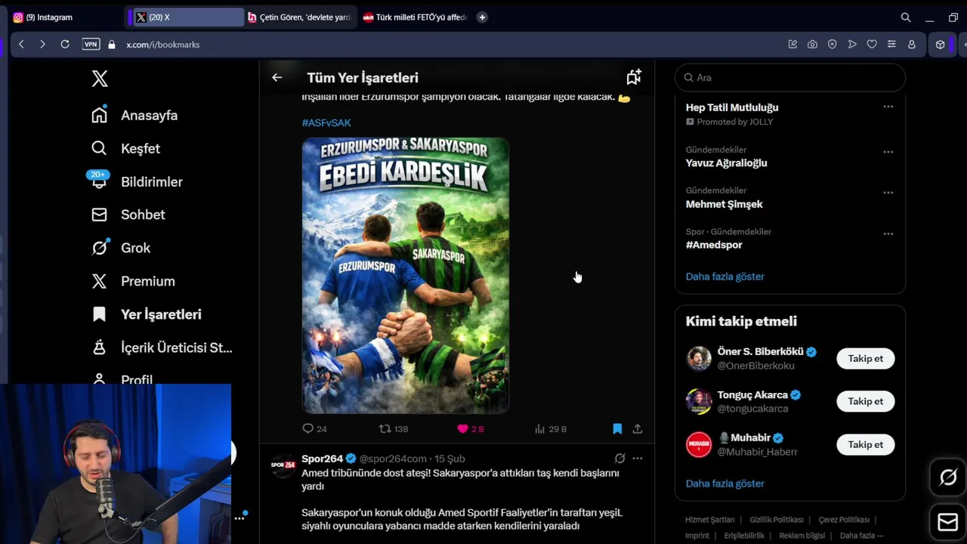This screenshot has width=967, height=544.
Task: Show more follow suggestions link
Action: tap(725, 484)
